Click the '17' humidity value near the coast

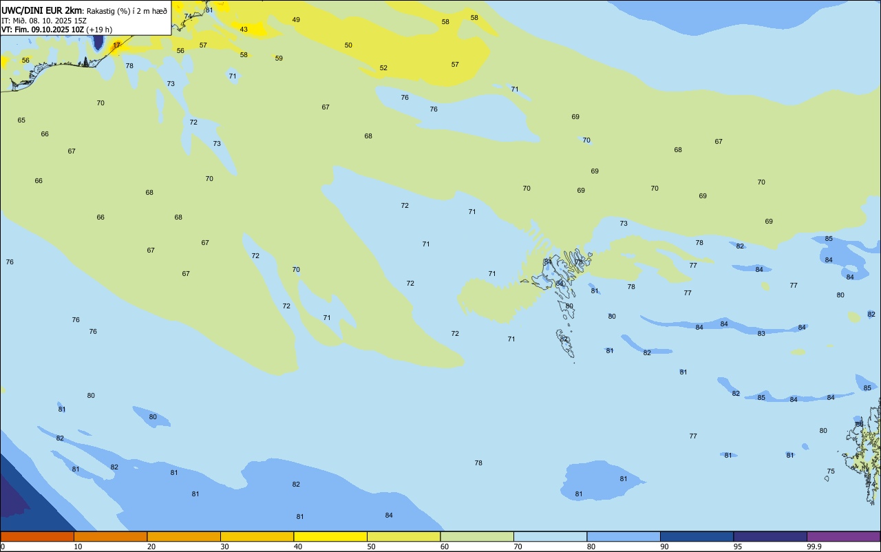click(x=116, y=45)
